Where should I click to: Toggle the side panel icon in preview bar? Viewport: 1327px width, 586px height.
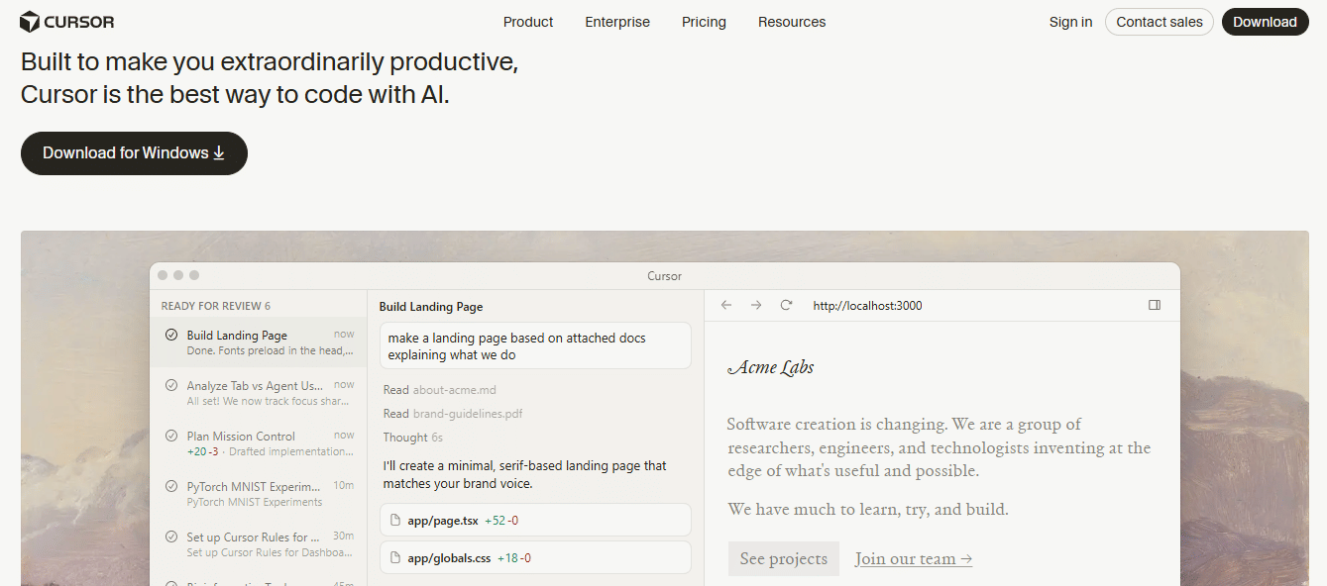[x=1155, y=306]
